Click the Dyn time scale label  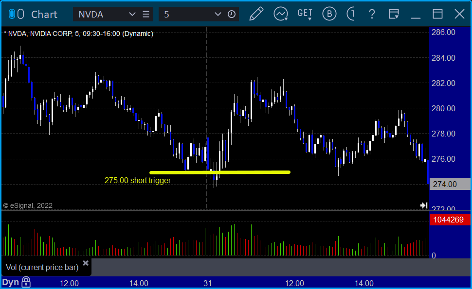tap(11, 282)
